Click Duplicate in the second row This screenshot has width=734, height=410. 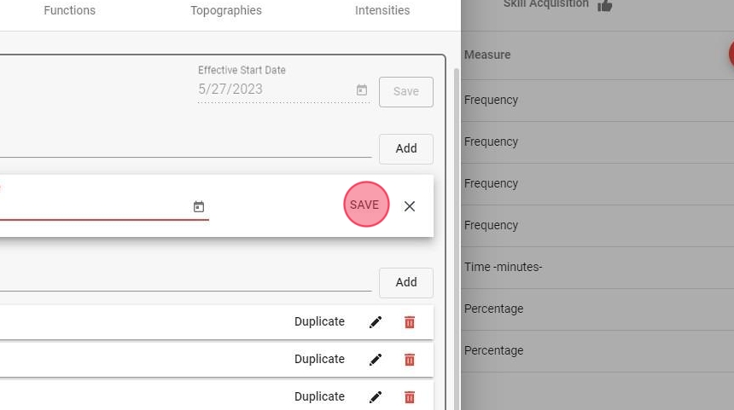point(319,360)
